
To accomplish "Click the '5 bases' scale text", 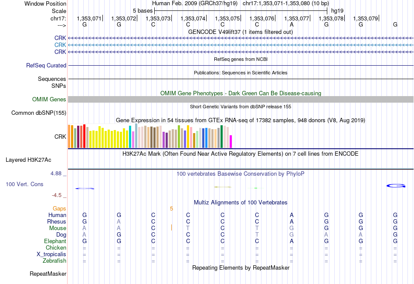I will coord(143,11).
